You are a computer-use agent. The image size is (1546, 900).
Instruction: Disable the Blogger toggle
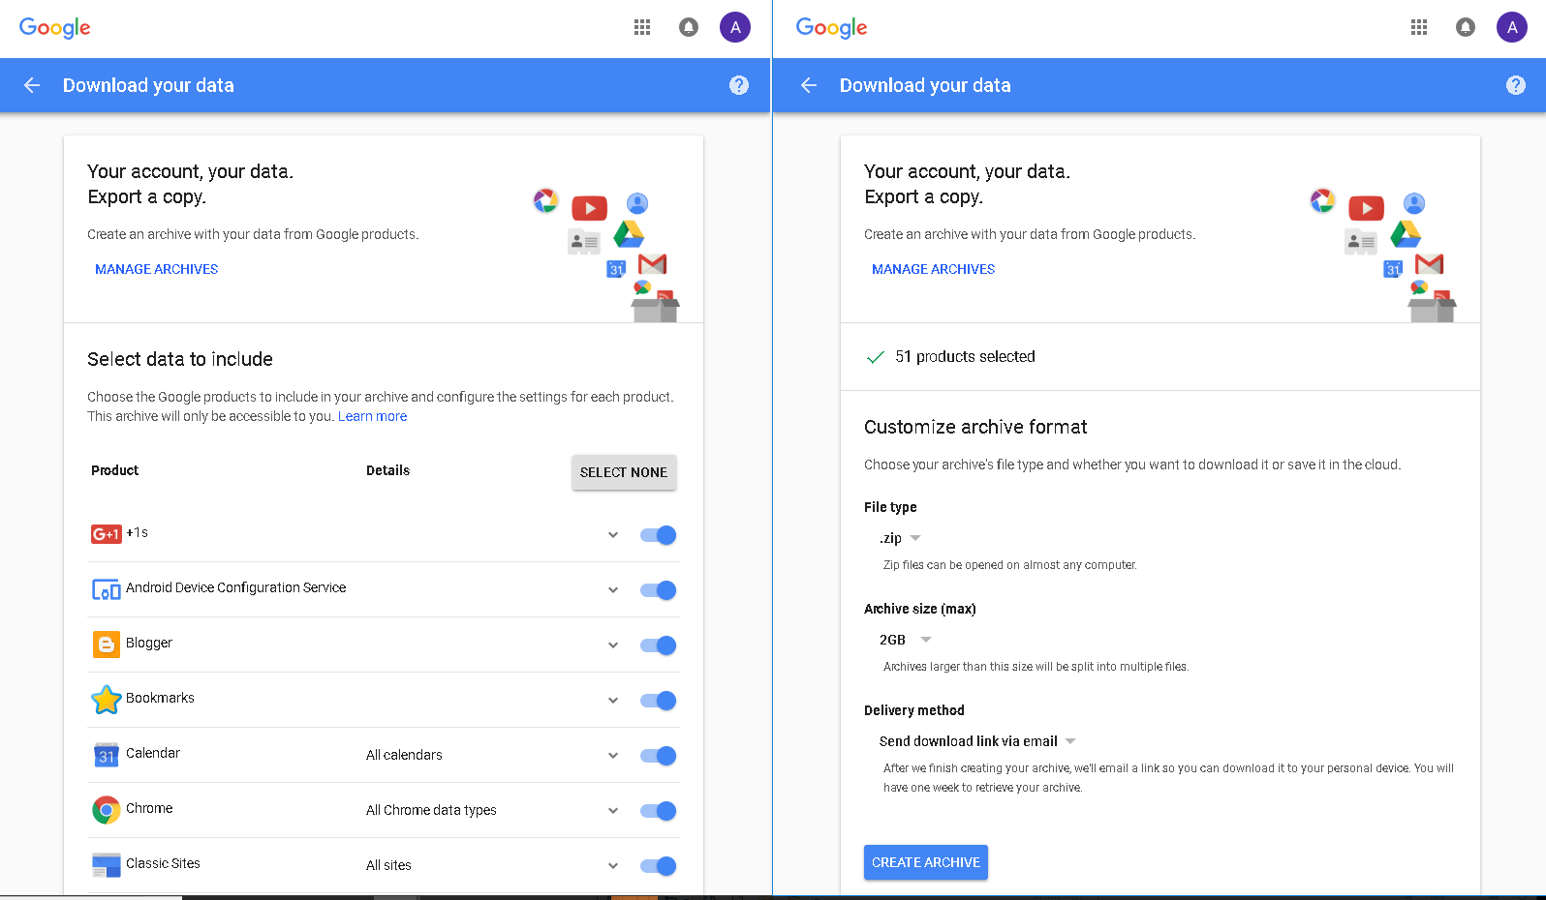tap(659, 645)
